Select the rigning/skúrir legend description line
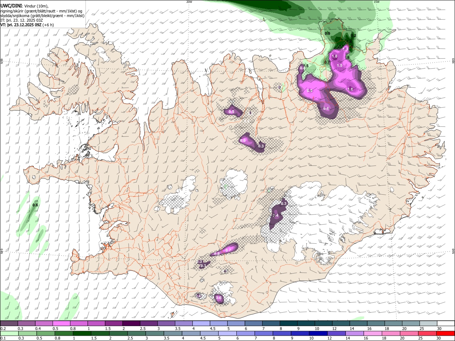The width and height of the screenshot is (455, 341). (41, 11)
